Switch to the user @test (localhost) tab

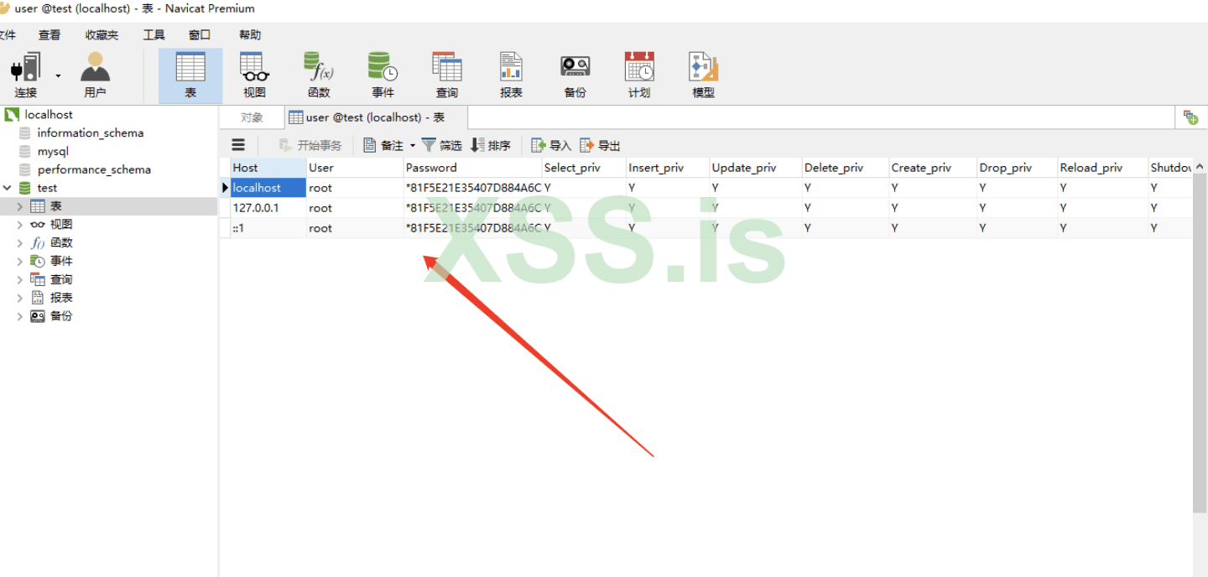click(376, 117)
